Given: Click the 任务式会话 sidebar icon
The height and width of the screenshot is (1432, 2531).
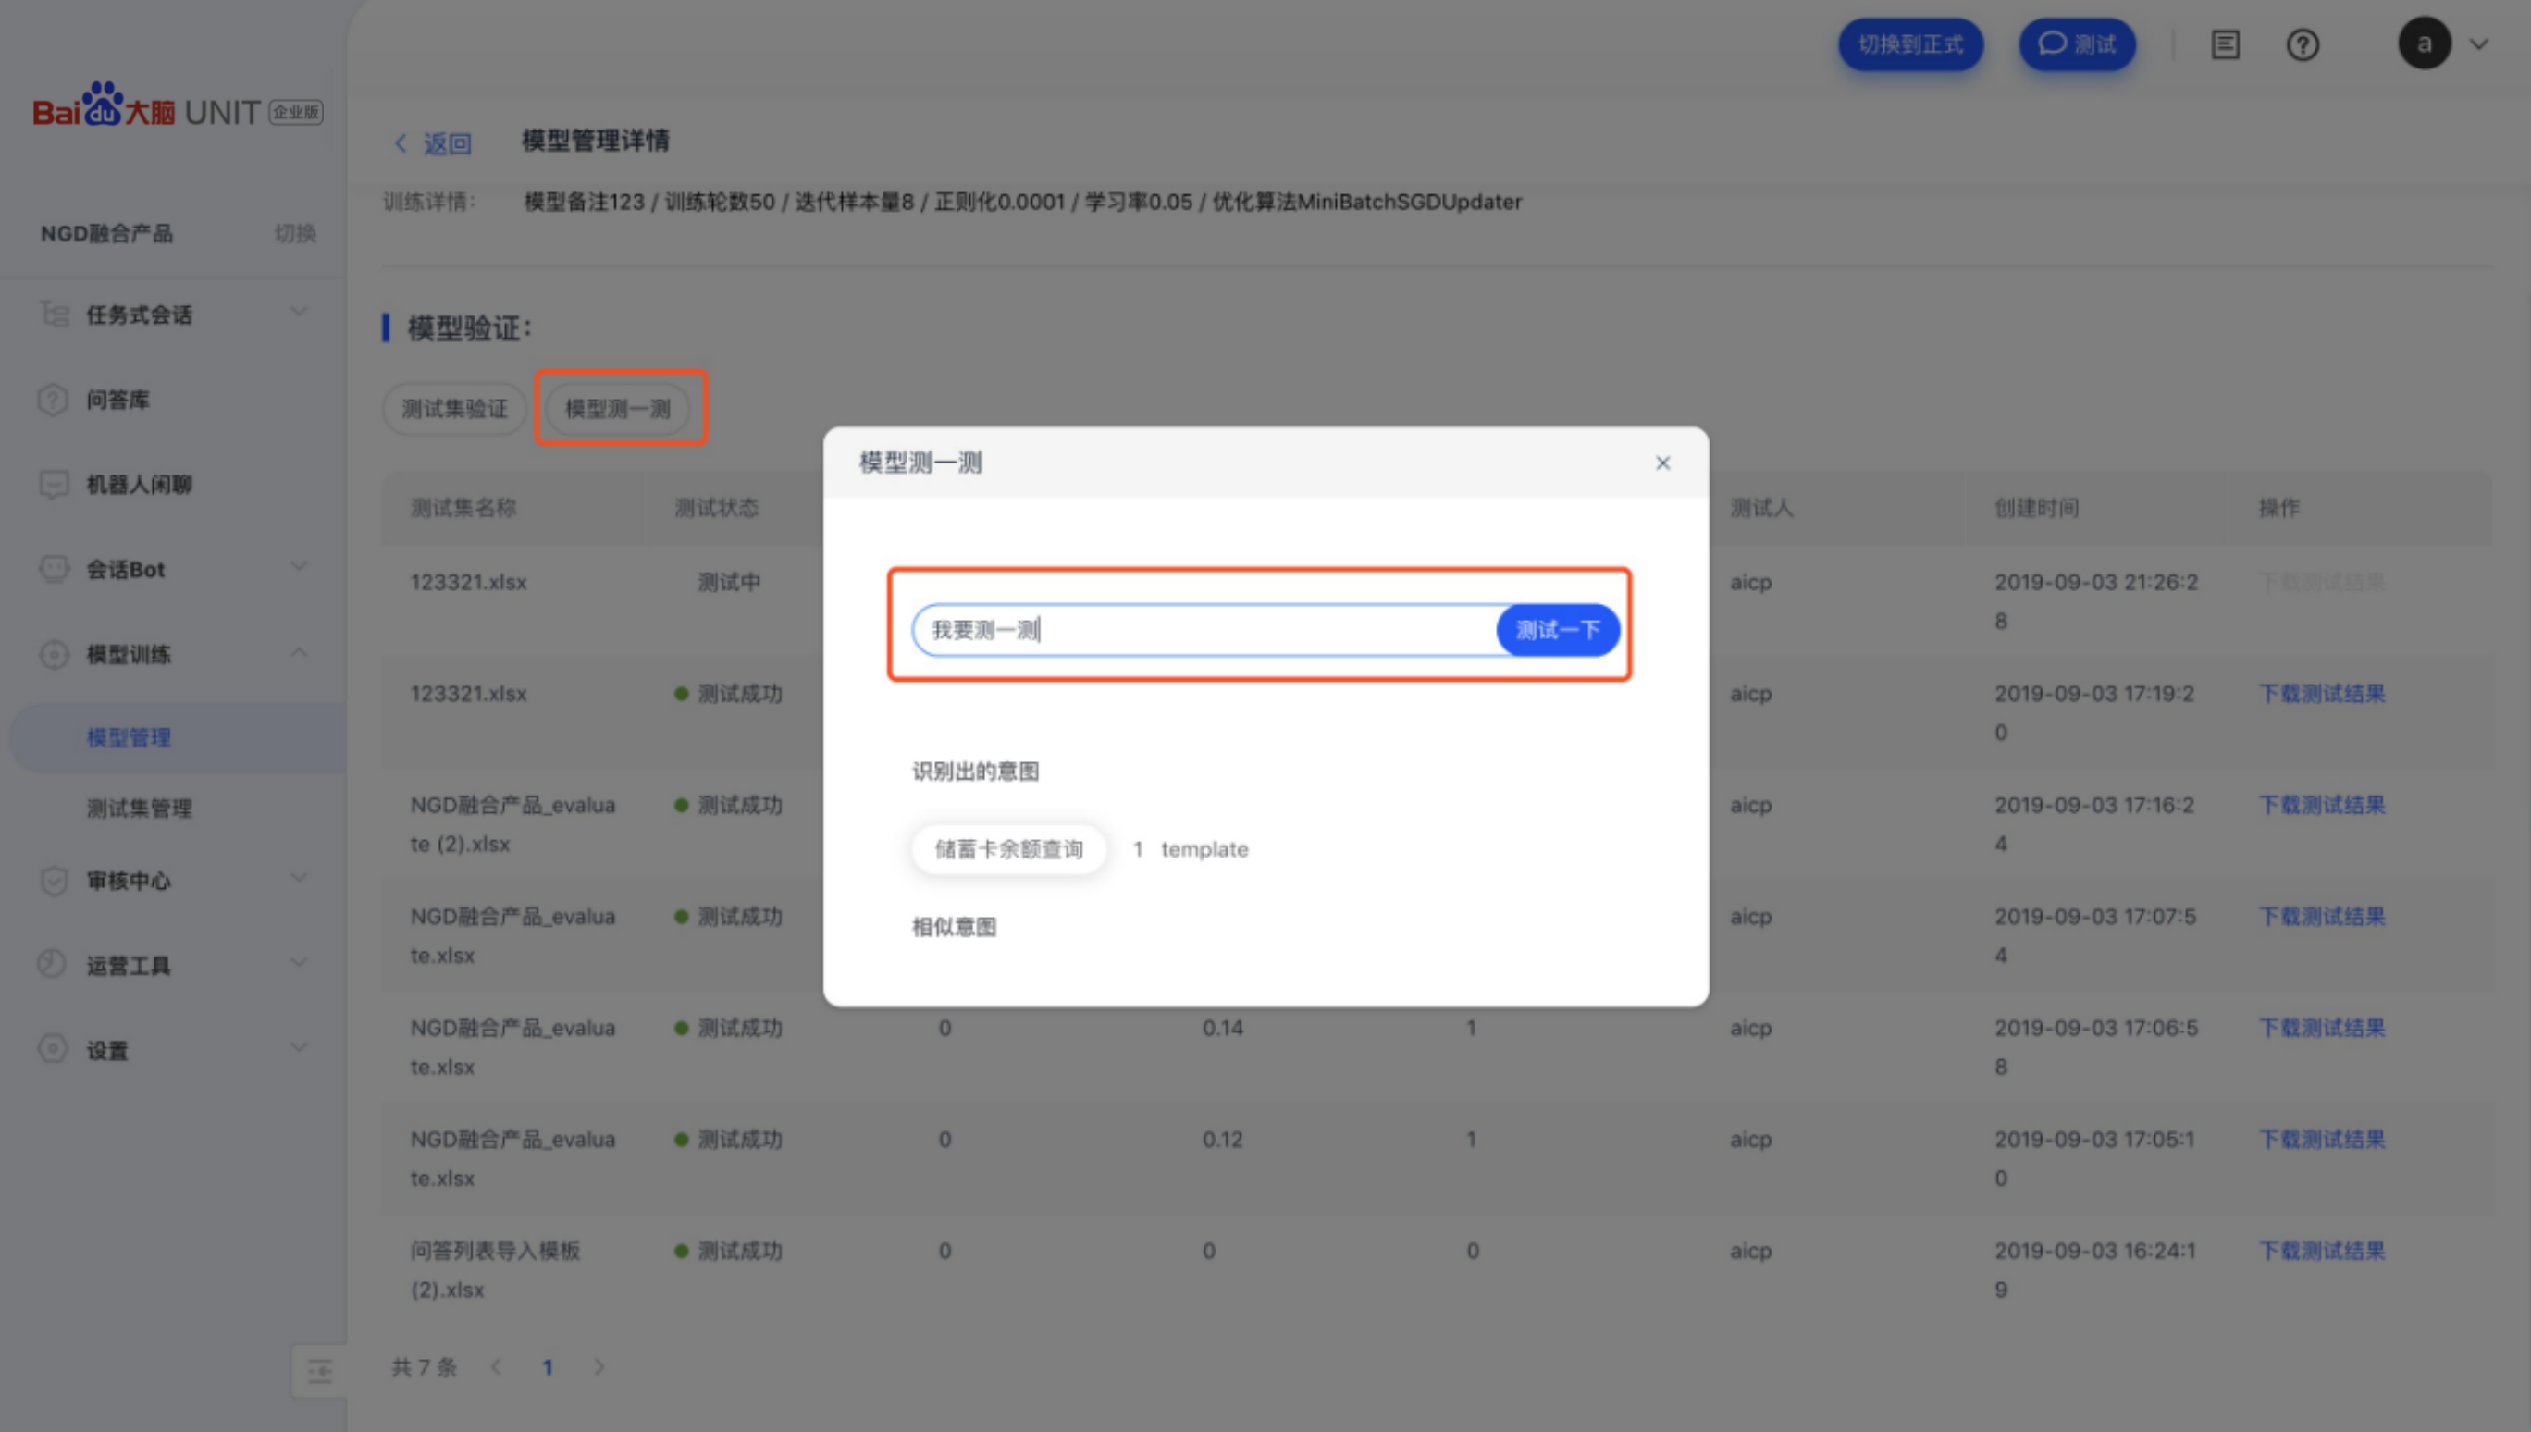Looking at the screenshot, I should 54,315.
